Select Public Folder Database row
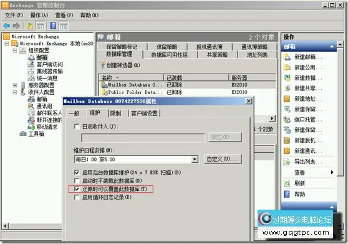 pyautogui.click(x=187, y=92)
